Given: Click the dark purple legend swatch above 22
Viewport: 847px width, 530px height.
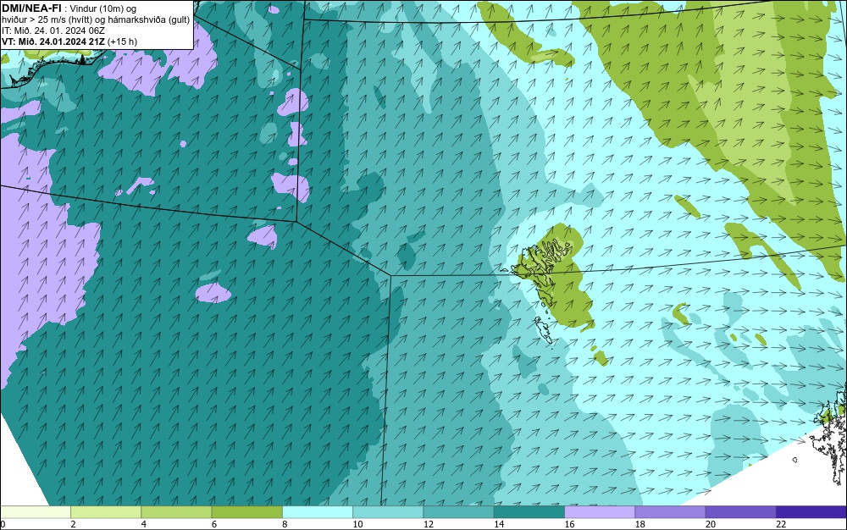Looking at the screenshot, I should [811, 512].
